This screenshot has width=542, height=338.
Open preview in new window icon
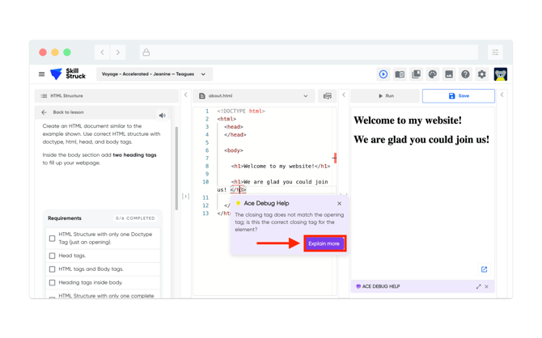pyautogui.click(x=484, y=269)
